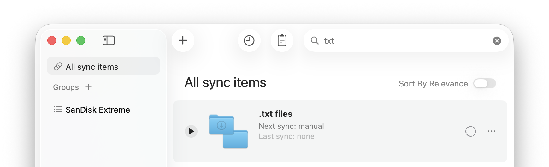
Task: Add a new sync item with plus button
Action: (x=183, y=40)
